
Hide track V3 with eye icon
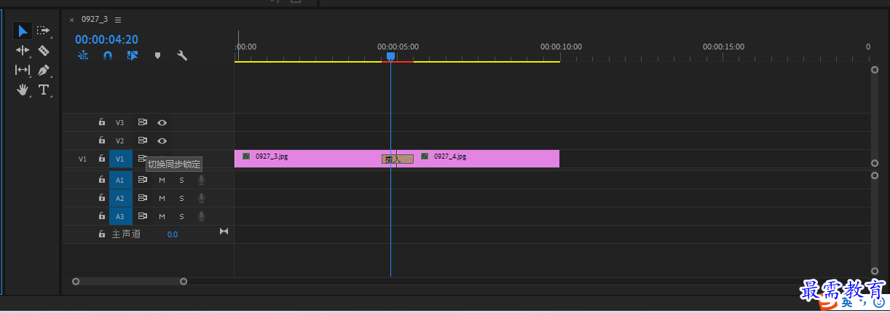click(162, 122)
